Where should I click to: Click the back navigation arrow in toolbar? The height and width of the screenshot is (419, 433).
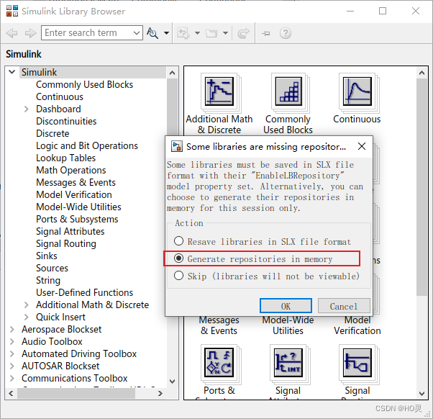12,33
